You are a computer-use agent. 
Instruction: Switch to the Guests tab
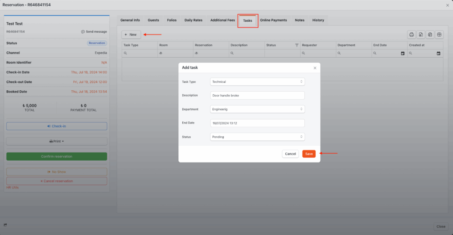coord(154,20)
